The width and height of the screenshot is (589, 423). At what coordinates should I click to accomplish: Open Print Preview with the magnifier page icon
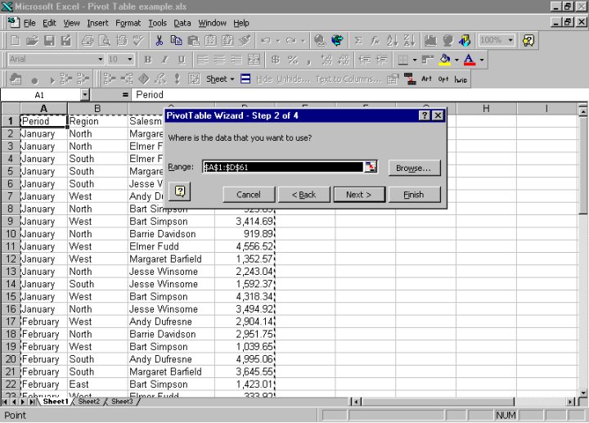pos(105,40)
